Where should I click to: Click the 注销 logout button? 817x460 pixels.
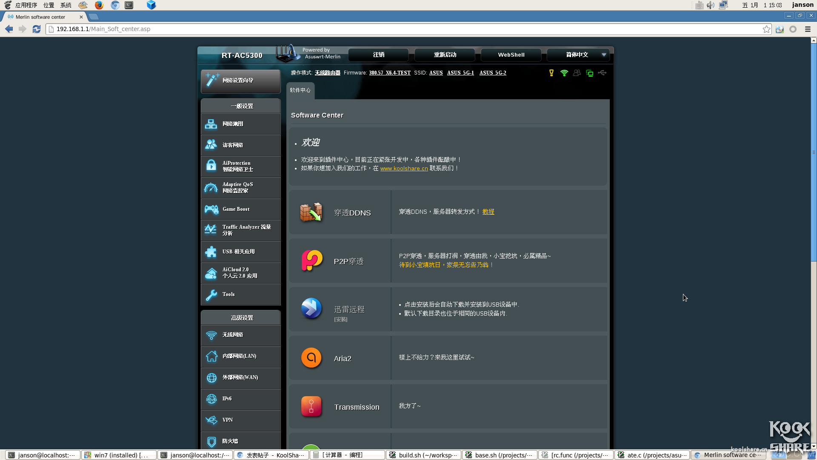coord(379,55)
